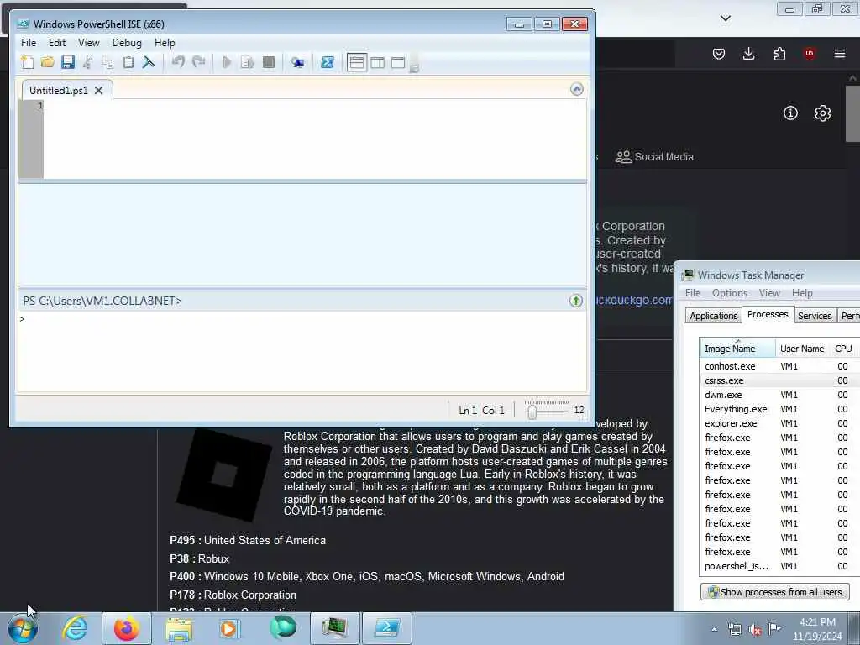Screen dimensions: 860x645
Task: Open Firefox extensions puzzle icon
Action: coord(779,54)
